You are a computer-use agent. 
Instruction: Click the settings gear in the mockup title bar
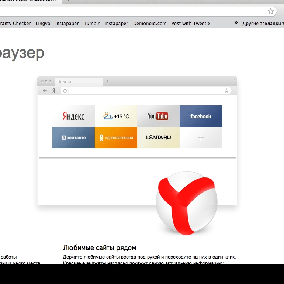point(233,80)
